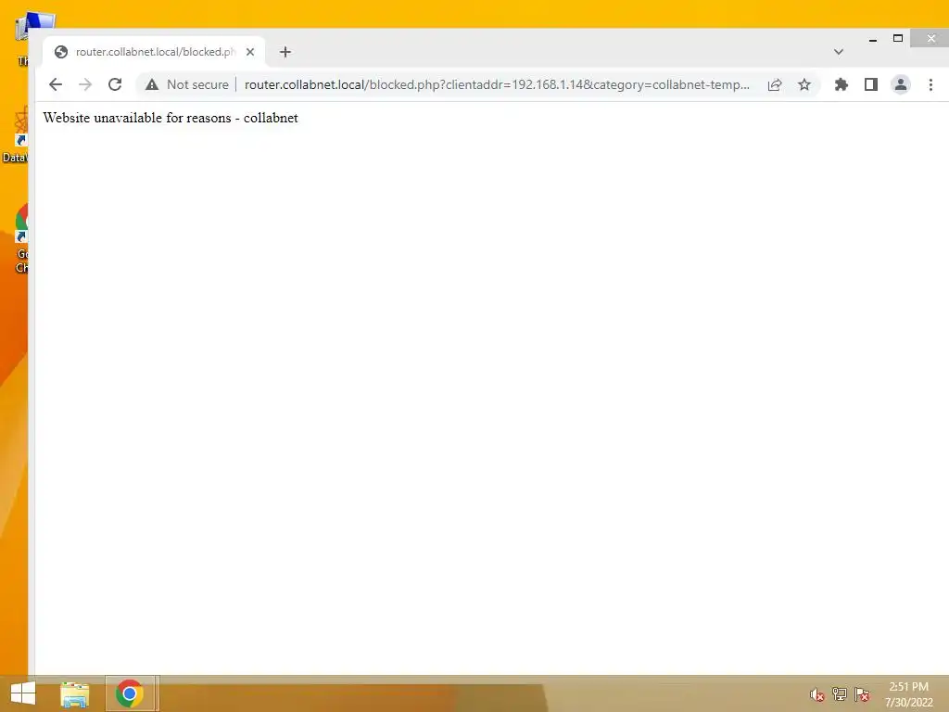Bookmark this tab with star icon
This screenshot has width=949, height=712.
[804, 84]
